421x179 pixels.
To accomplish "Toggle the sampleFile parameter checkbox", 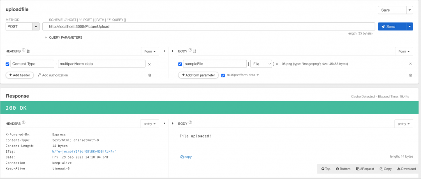I will click(x=180, y=64).
